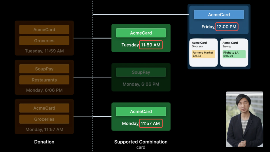Select the orange Restaurants donation block
This screenshot has height=152, width=270.
[x=44, y=80]
